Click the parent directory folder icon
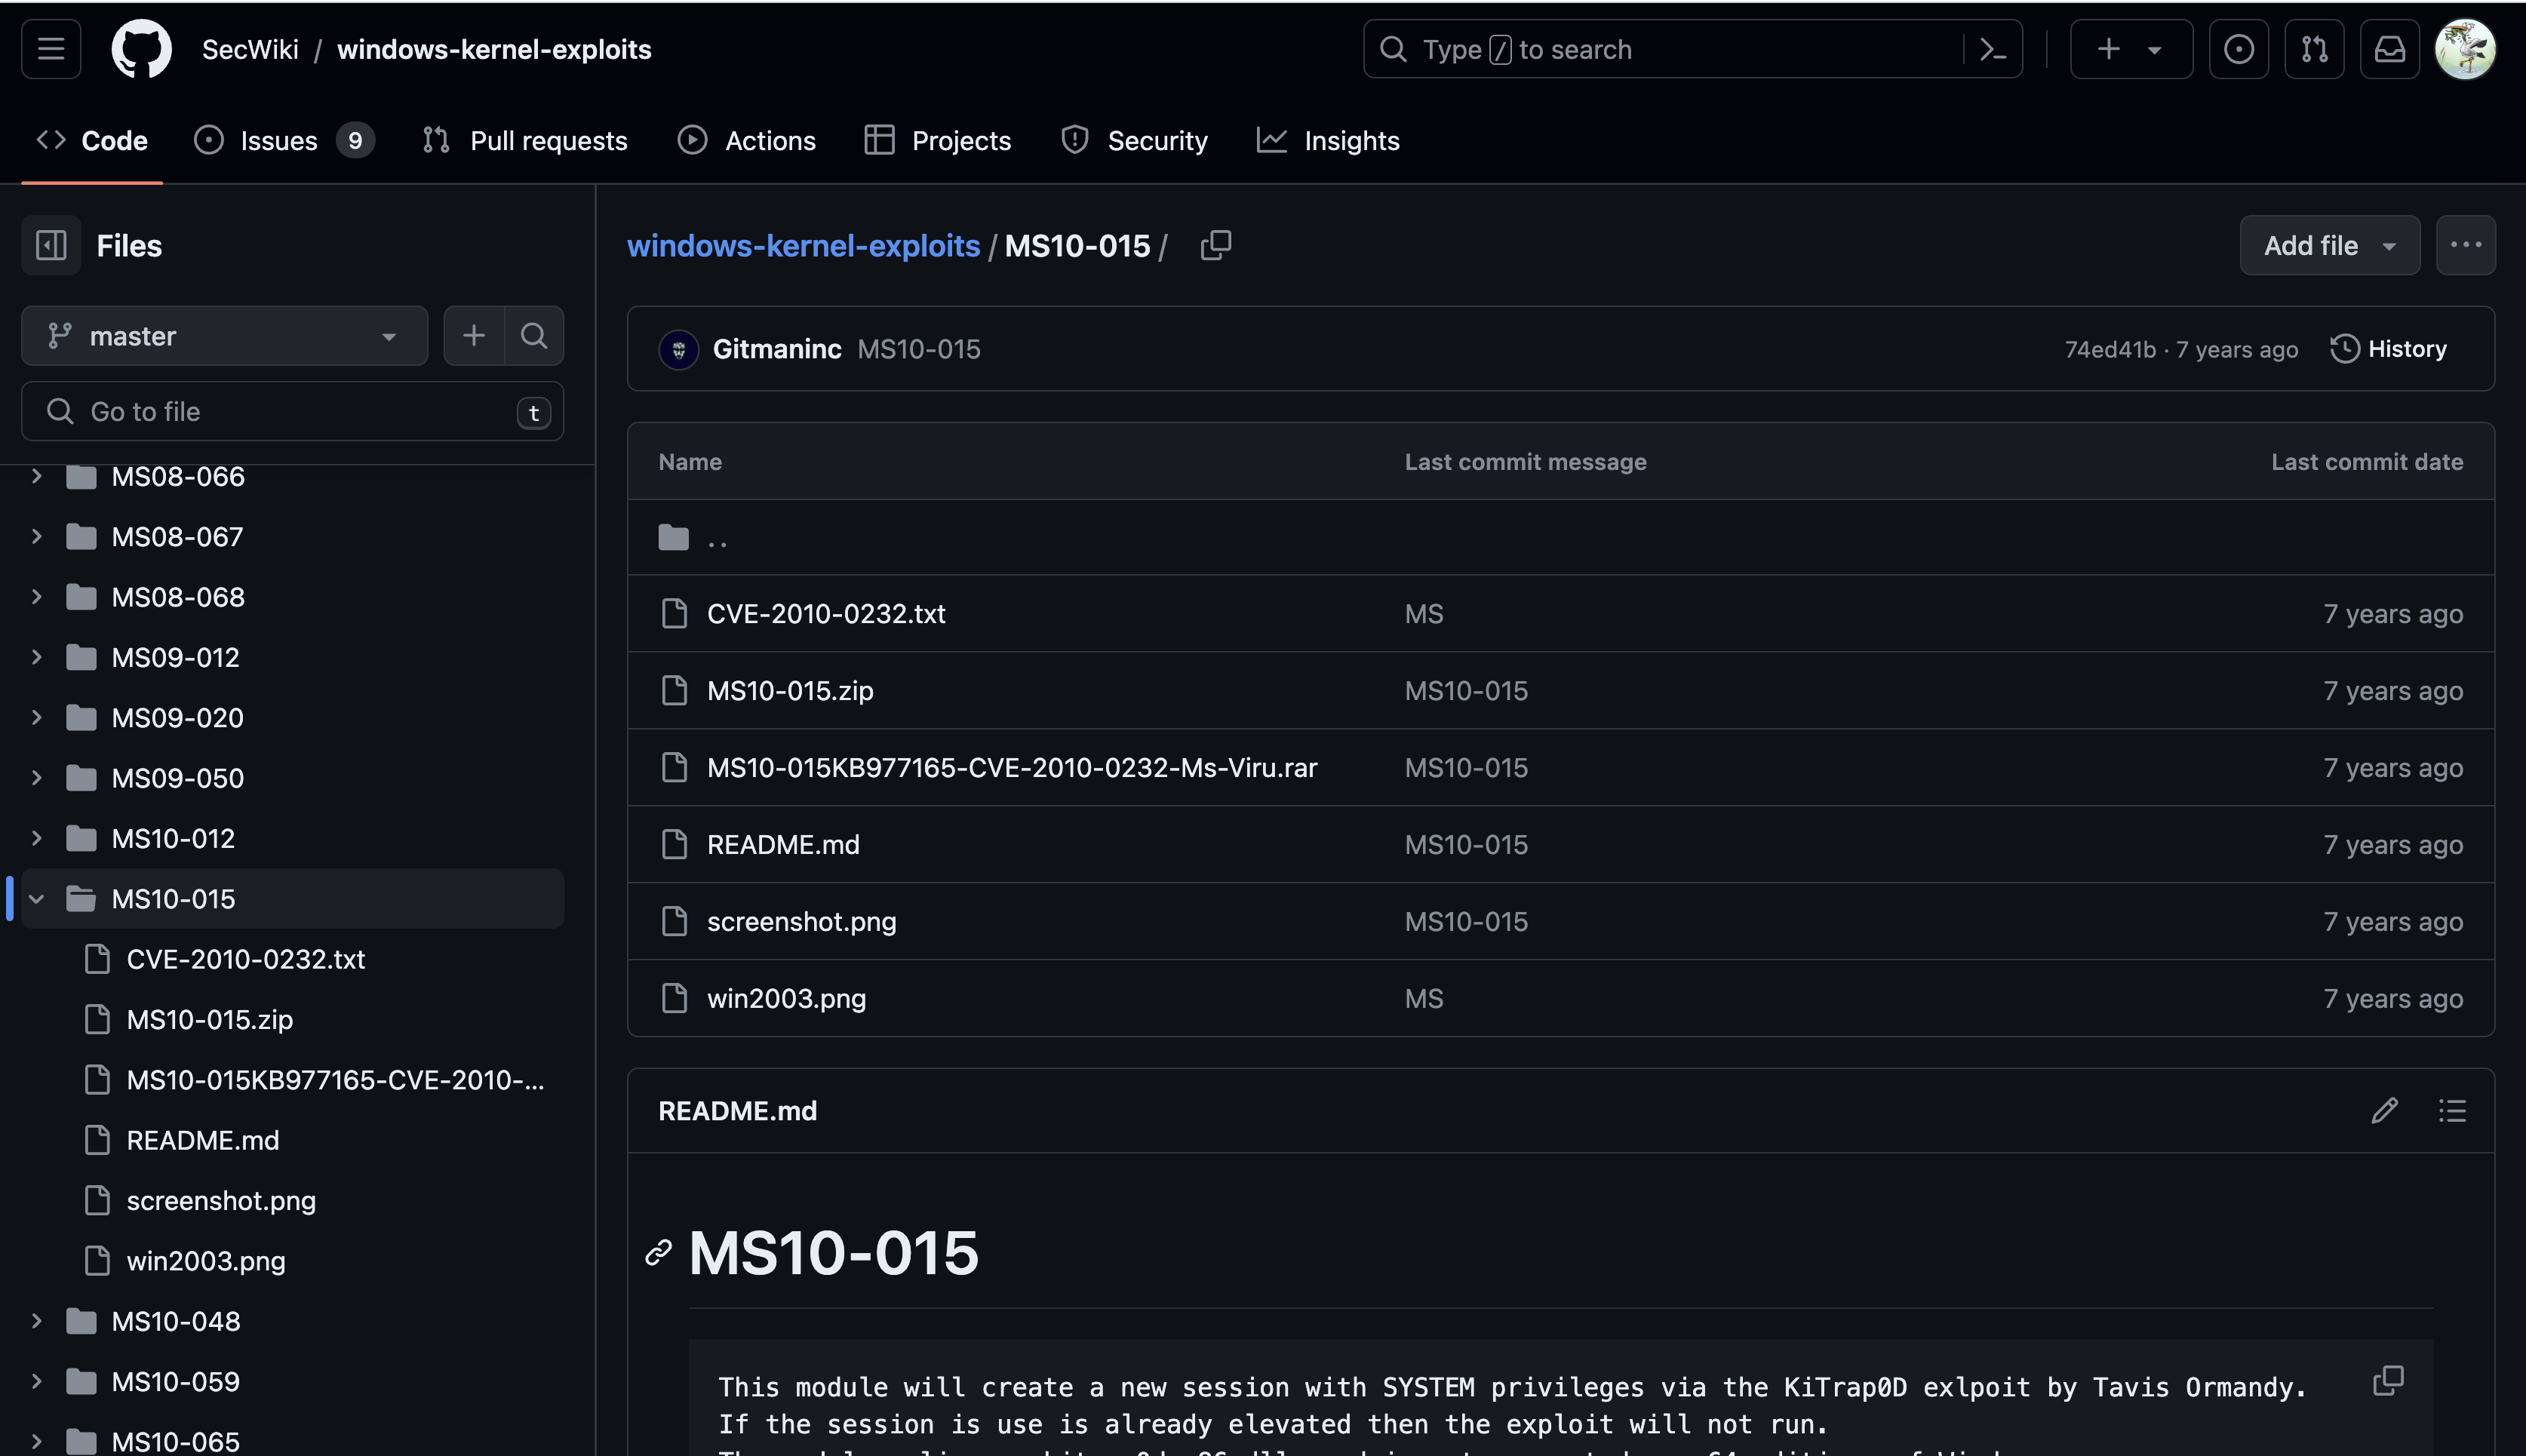The height and width of the screenshot is (1456, 2526). click(674, 538)
